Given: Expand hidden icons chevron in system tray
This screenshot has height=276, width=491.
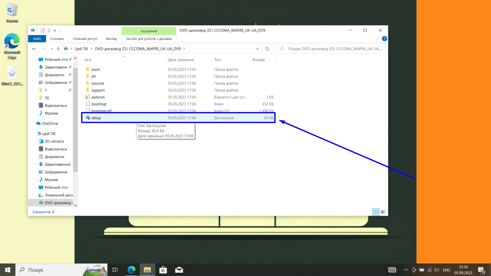Looking at the screenshot, I should tap(407, 270).
